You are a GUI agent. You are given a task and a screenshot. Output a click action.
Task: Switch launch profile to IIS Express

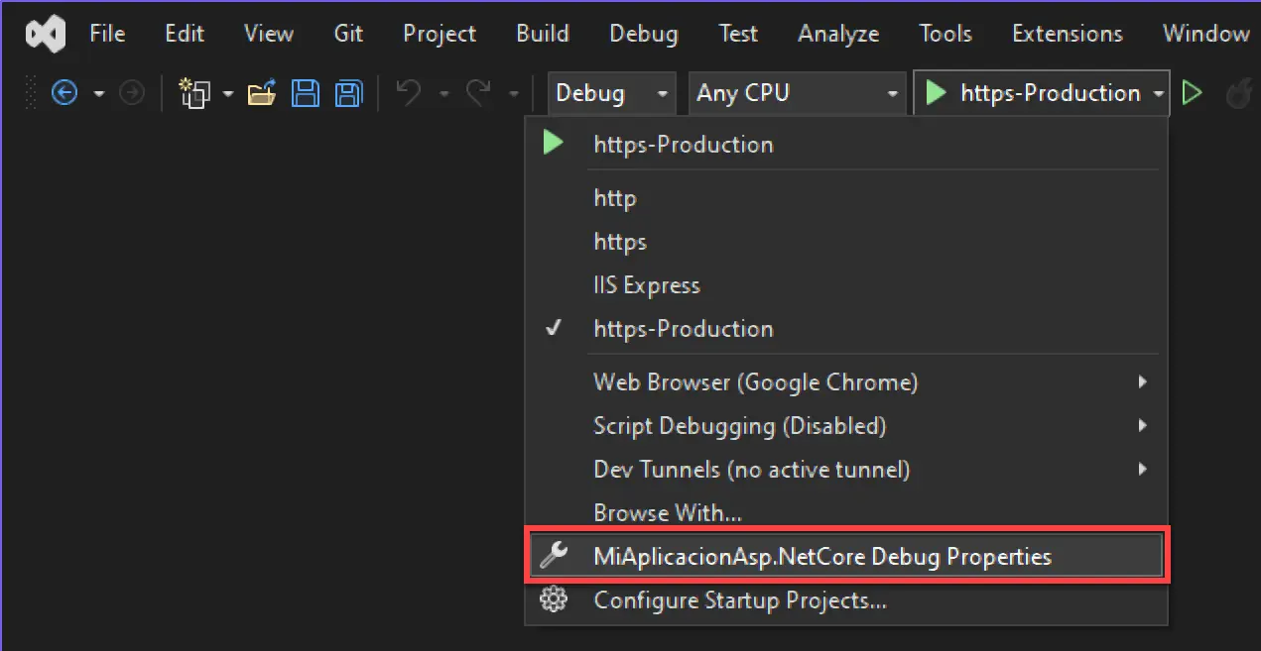(646, 284)
